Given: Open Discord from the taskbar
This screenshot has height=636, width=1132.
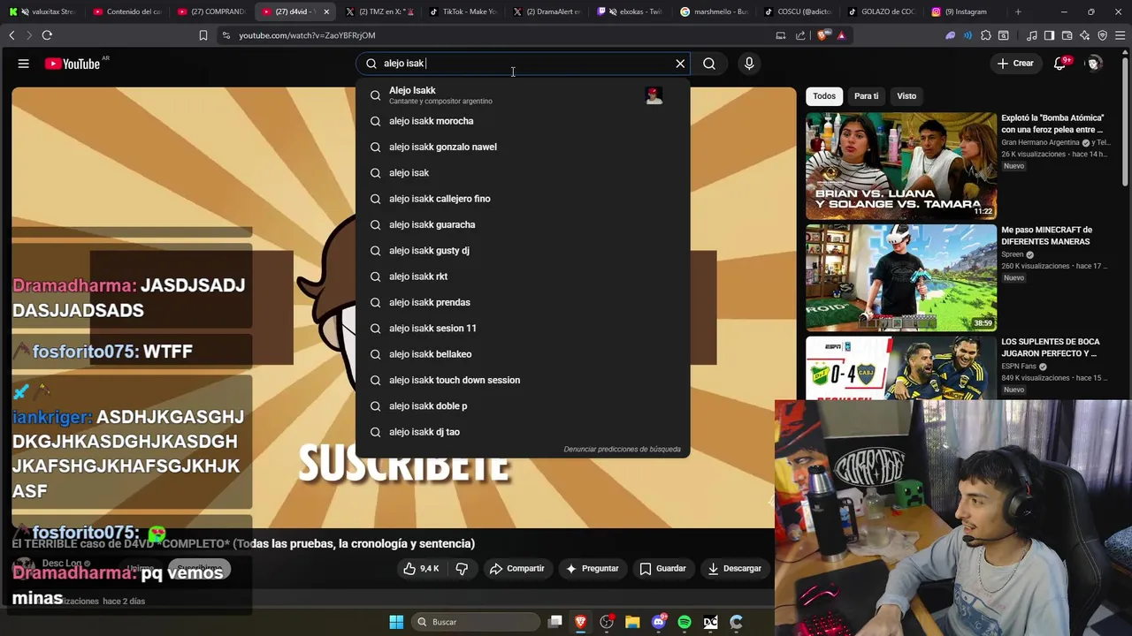Looking at the screenshot, I should pos(658,622).
